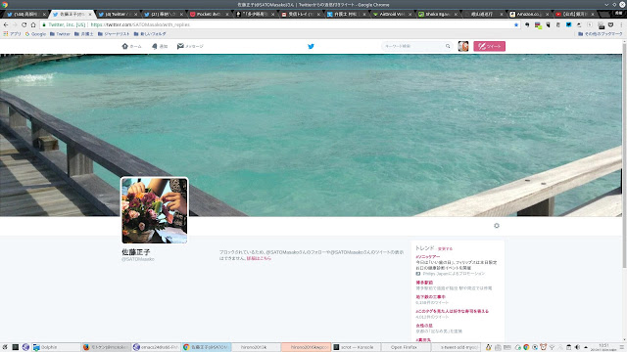This screenshot has height=352, width=627.
Task: Open the Google bookmark
Action: (x=35, y=34)
